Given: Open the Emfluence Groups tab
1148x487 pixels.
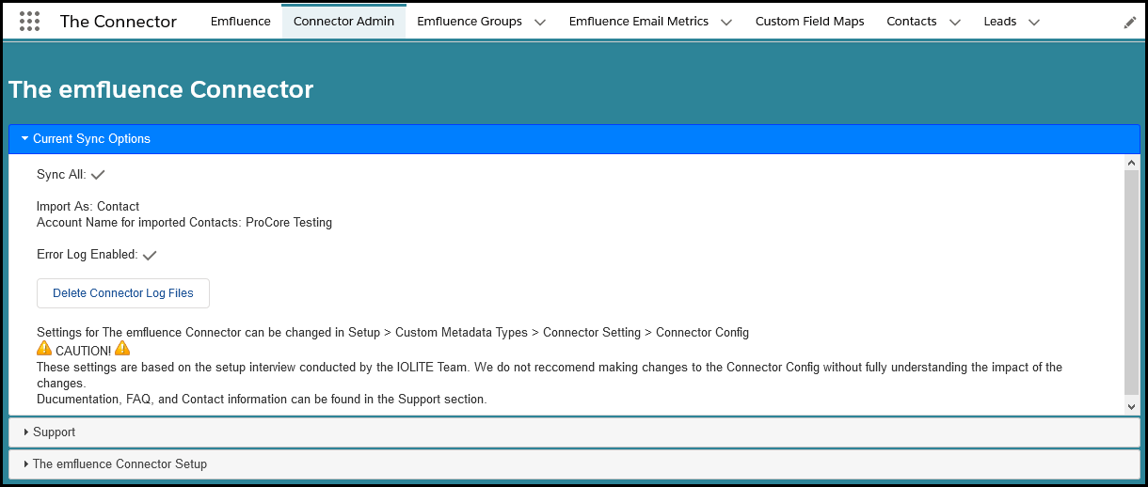Looking at the screenshot, I should [470, 21].
